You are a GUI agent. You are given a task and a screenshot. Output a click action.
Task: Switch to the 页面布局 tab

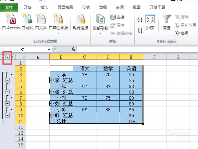[65, 7]
